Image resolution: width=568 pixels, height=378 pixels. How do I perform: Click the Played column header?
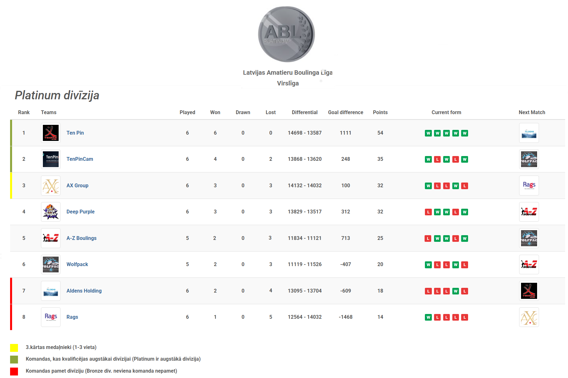pos(187,113)
